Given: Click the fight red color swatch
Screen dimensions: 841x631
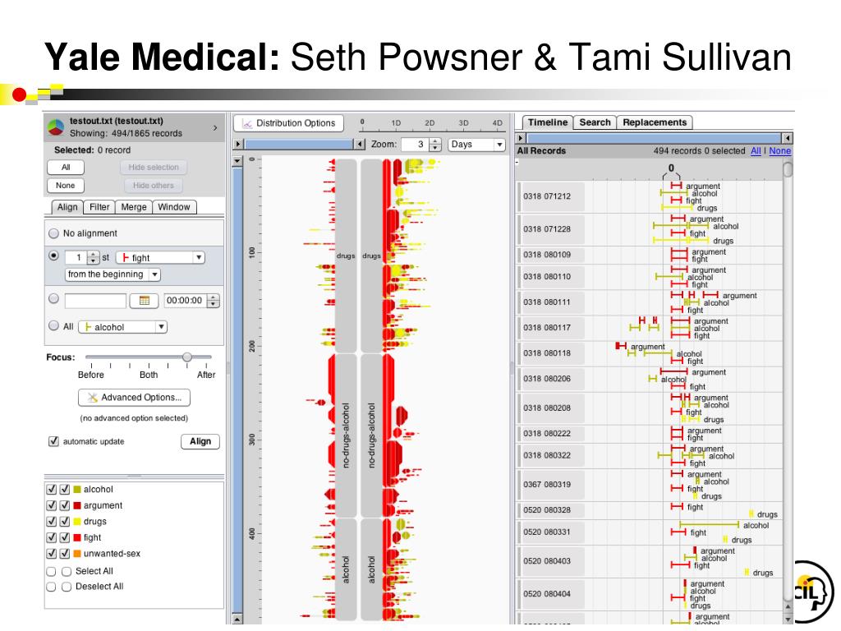Looking at the screenshot, I should pyautogui.click(x=77, y=537).
